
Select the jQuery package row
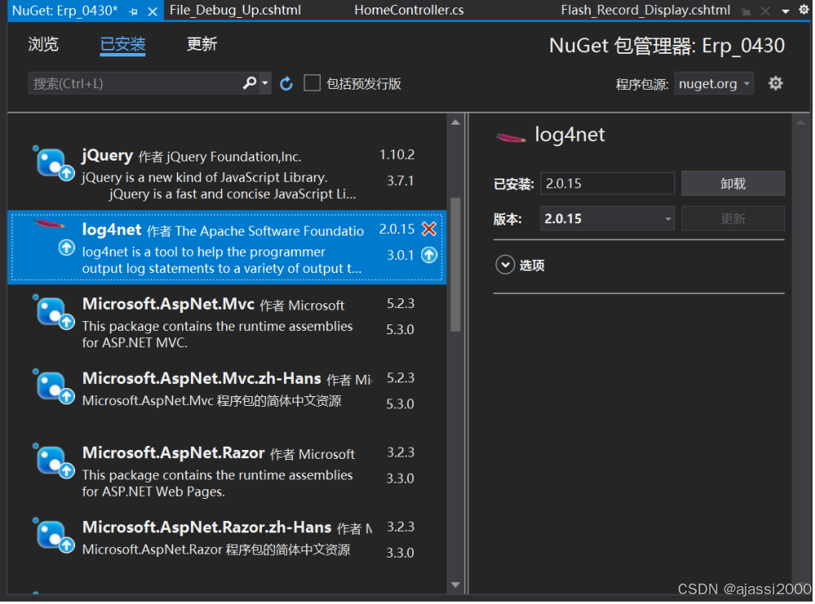coord(227,174)
